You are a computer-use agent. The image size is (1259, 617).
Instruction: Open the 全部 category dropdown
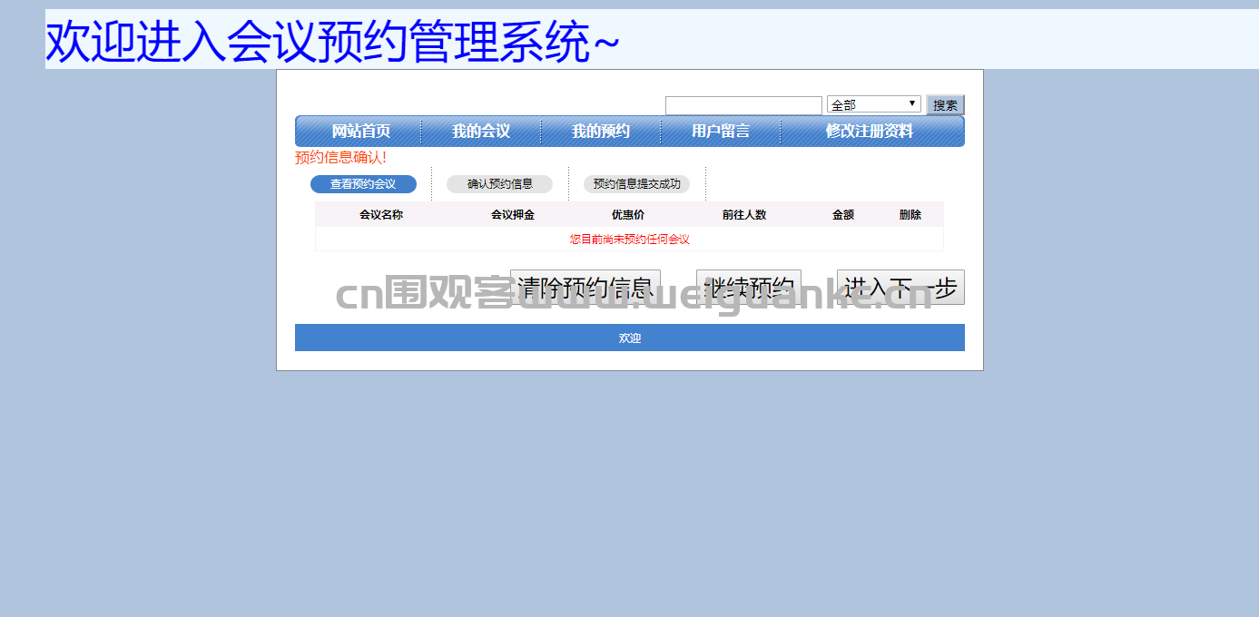pos(874,104)
